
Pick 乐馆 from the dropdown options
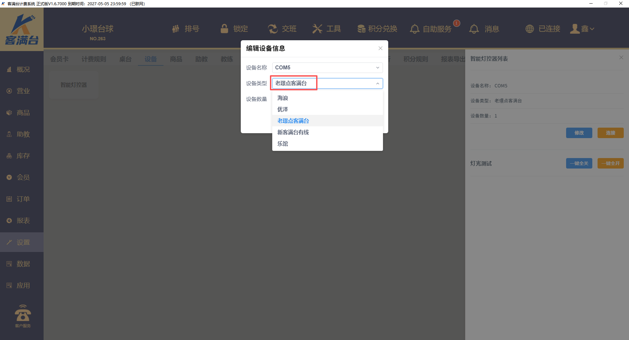point(283,144)
